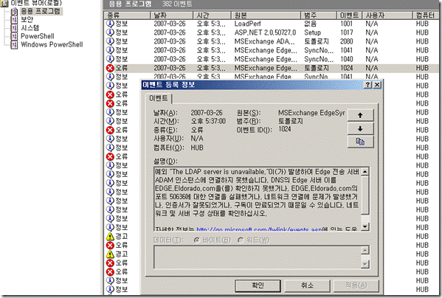Click the description box scrollbar down arrow
The image size is (442, 298).
(x=365, y=226)
